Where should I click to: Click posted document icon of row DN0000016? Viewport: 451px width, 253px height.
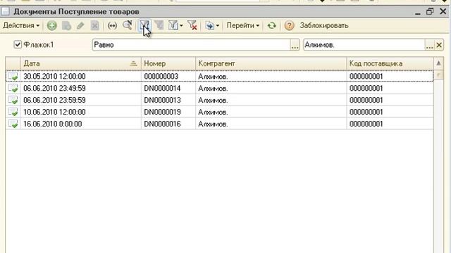point(13,124)
